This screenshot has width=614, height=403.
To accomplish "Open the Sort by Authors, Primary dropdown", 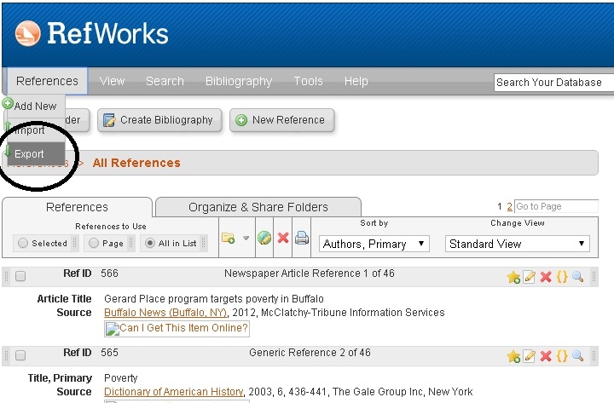I will click(x=374, y=244).
